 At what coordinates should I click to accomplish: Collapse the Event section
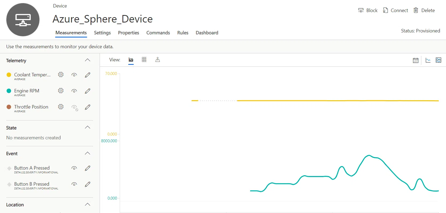click(x=88, y=154)
